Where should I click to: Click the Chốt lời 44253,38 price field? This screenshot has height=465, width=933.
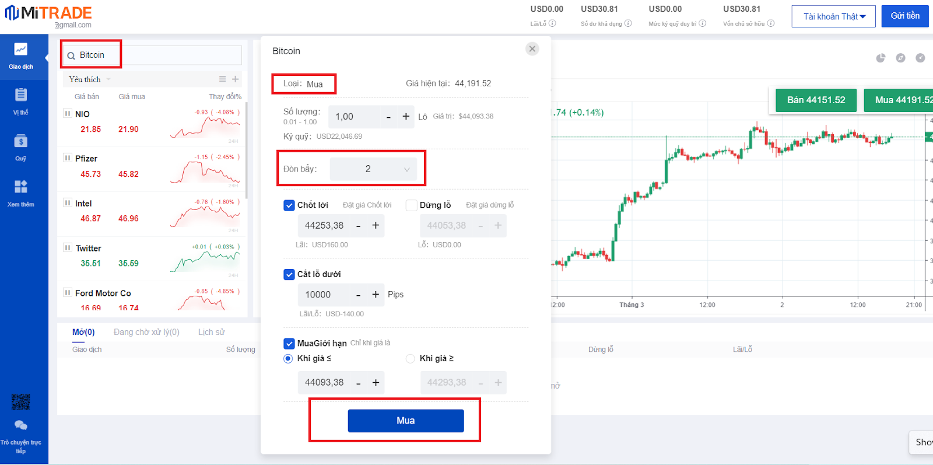pyautogui.click(x=324, y=226)
